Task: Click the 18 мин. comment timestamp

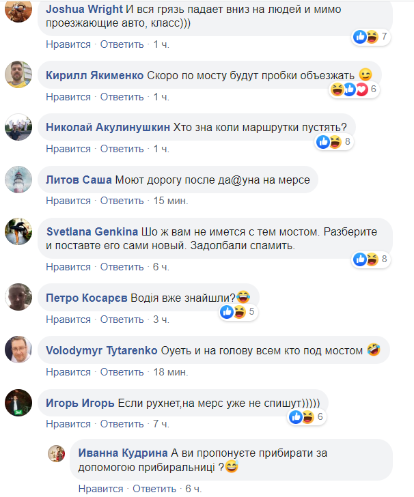Action: coord(171,372)
